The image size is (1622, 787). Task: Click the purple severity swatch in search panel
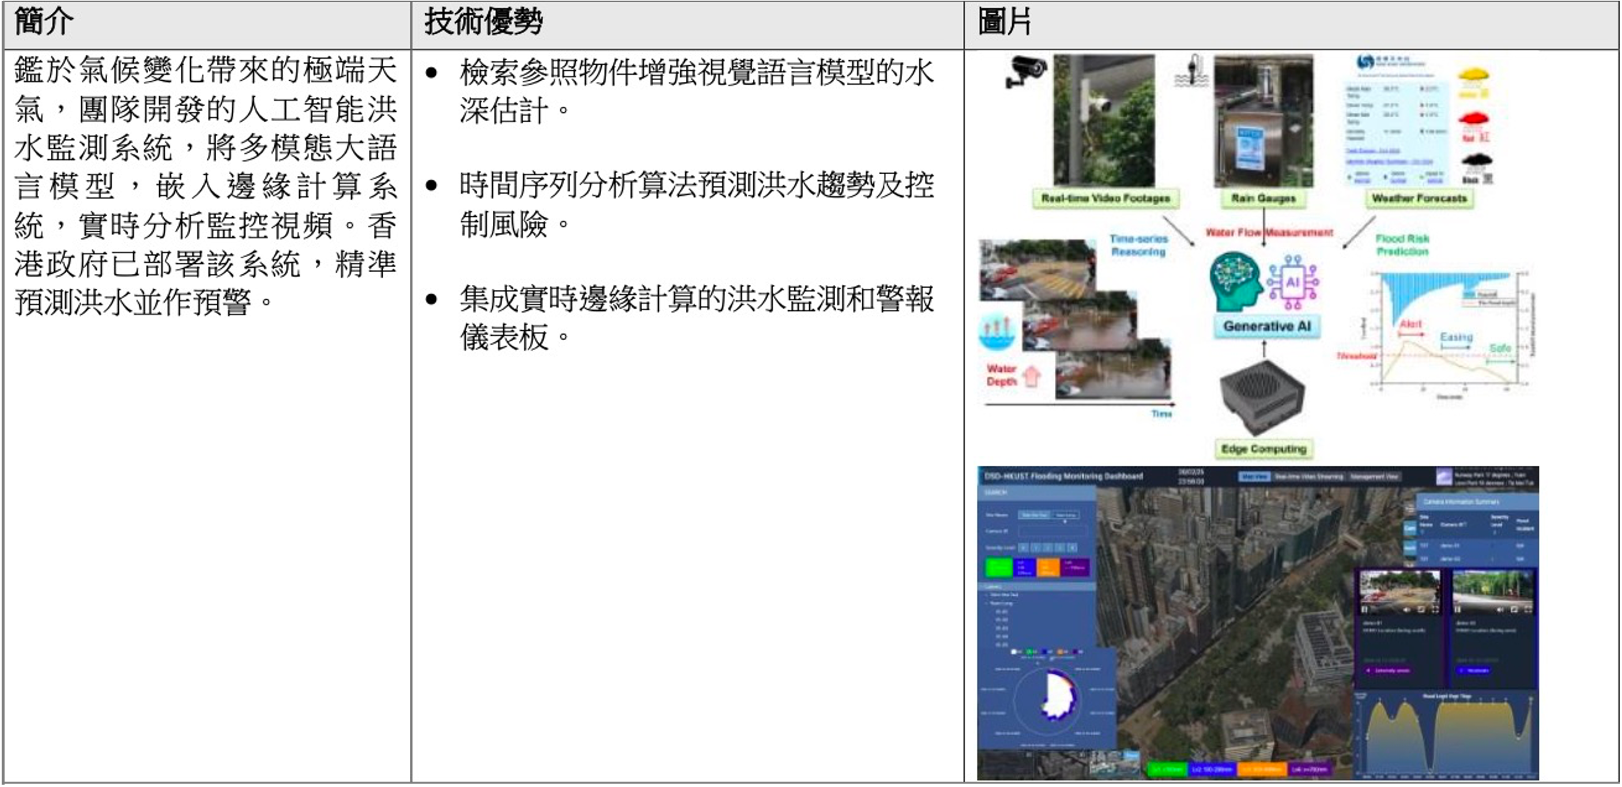[1075, 567]
